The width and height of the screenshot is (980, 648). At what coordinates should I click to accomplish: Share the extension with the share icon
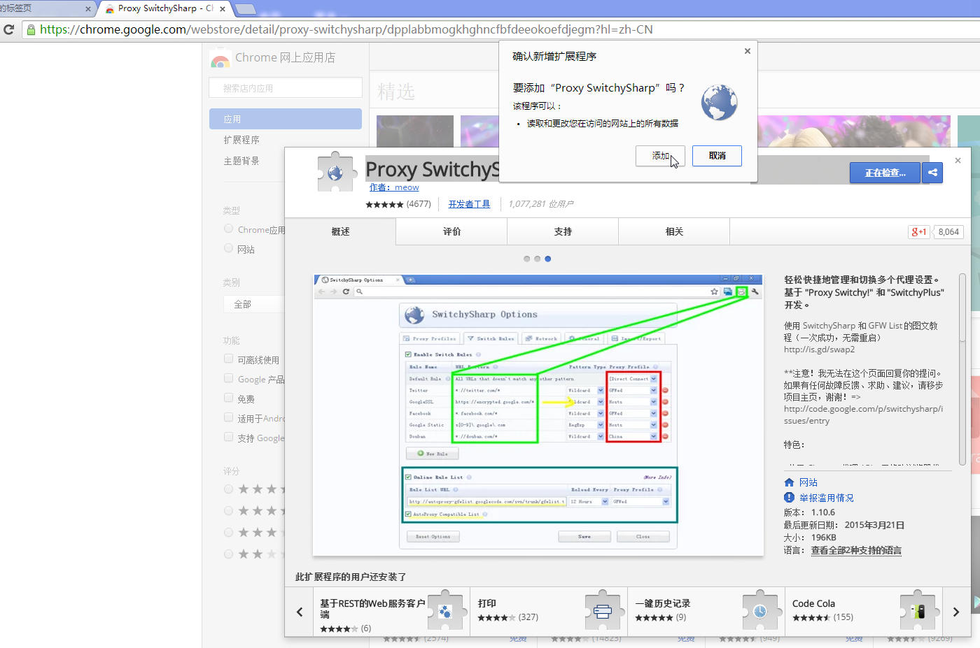click(932, 173)
